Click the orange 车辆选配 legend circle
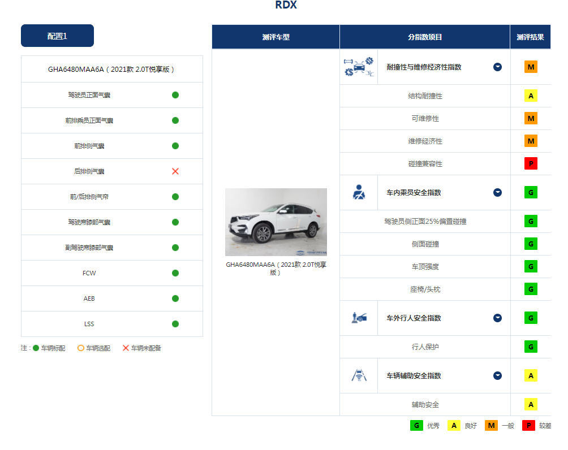 (81, 348)
